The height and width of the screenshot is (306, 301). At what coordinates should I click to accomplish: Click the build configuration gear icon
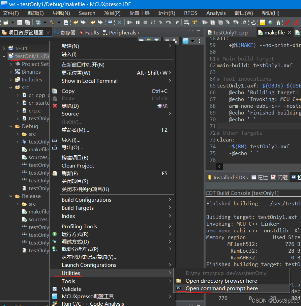[x=38, y=22]
